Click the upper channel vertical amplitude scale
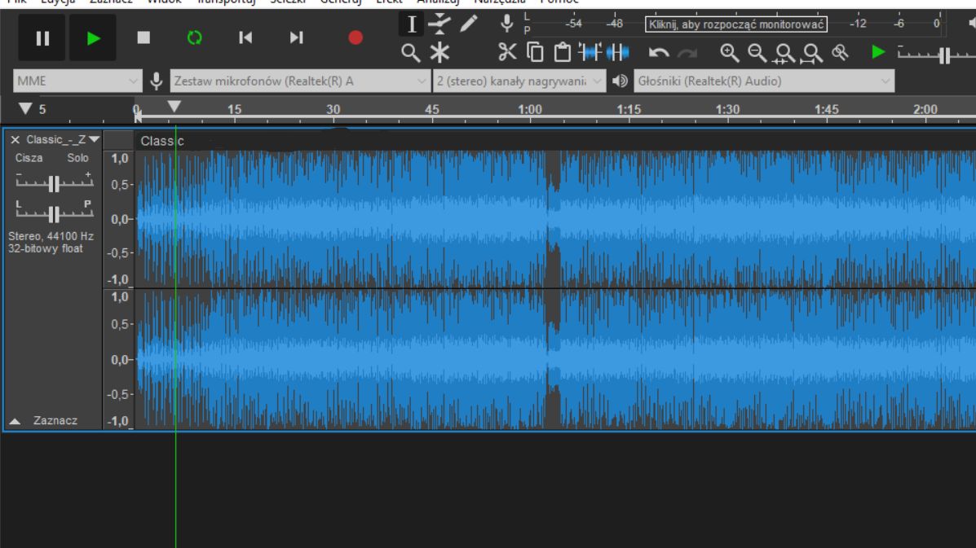Screen dimensions: 976x548 pyautogui.click(x=118, y=219)
